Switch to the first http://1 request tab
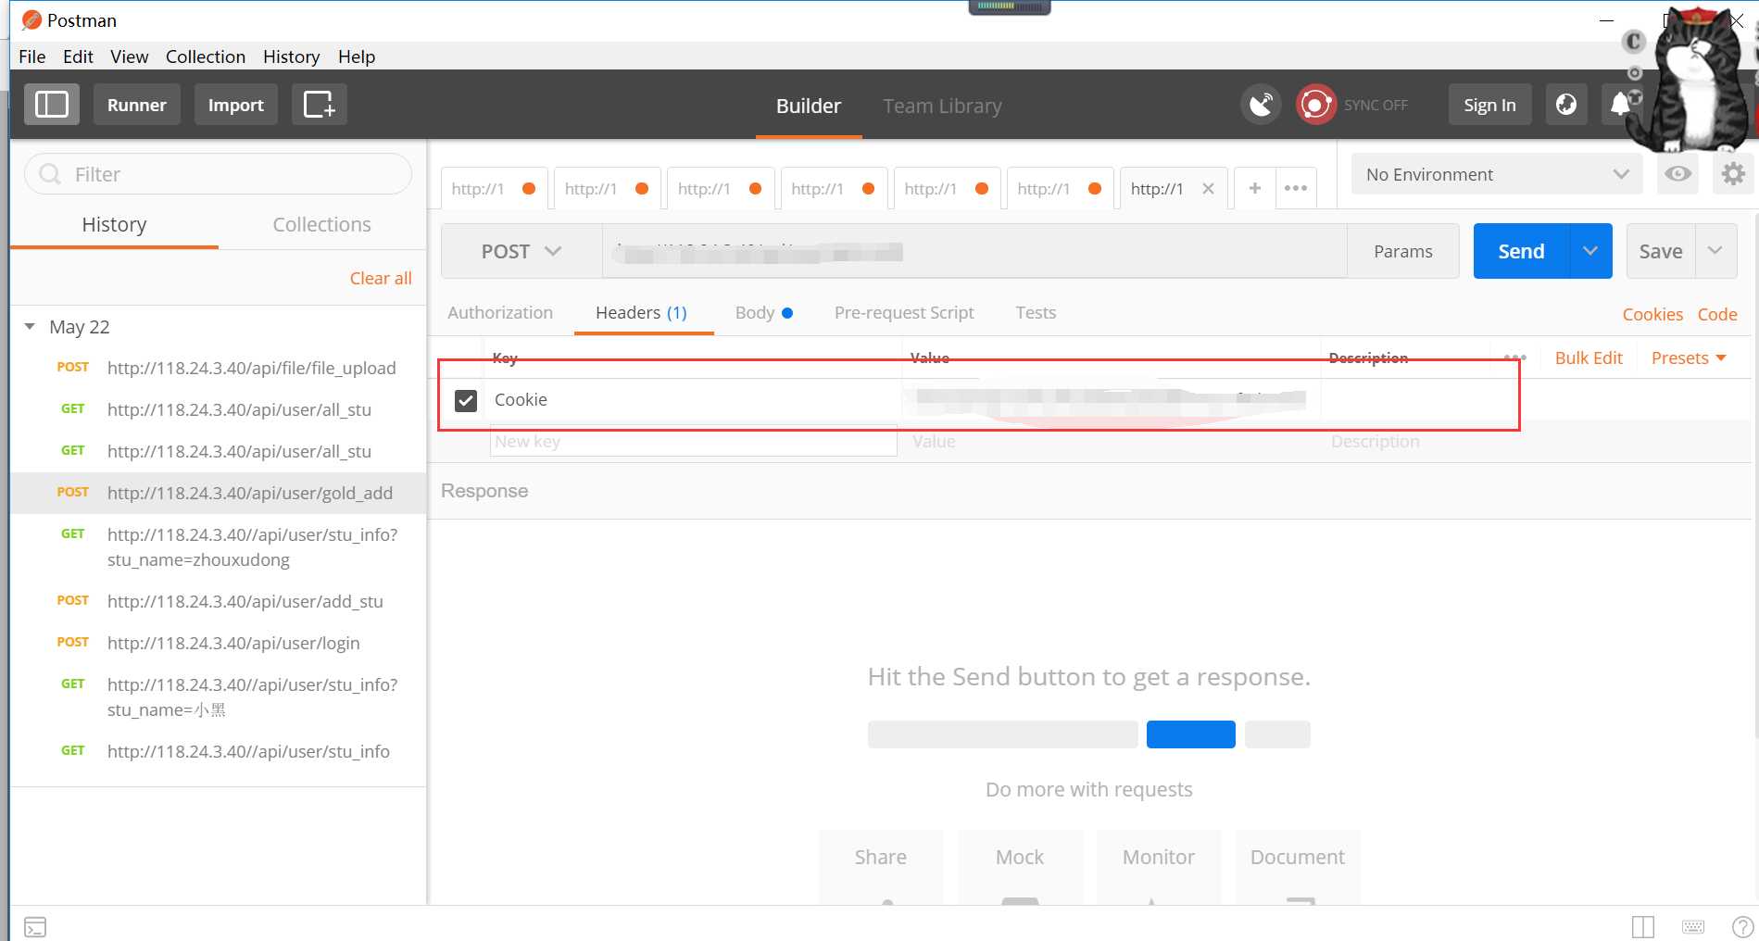The height and width of the screenshot is (941, 1759). (494, 188)
